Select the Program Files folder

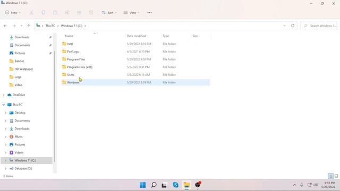[135, 59]
